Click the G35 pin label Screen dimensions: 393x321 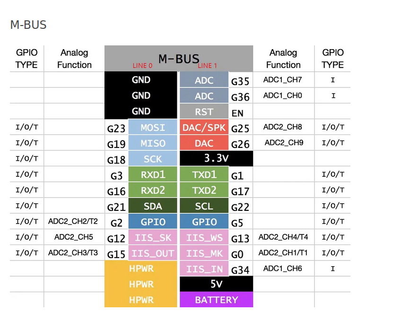tap(240, 81)
